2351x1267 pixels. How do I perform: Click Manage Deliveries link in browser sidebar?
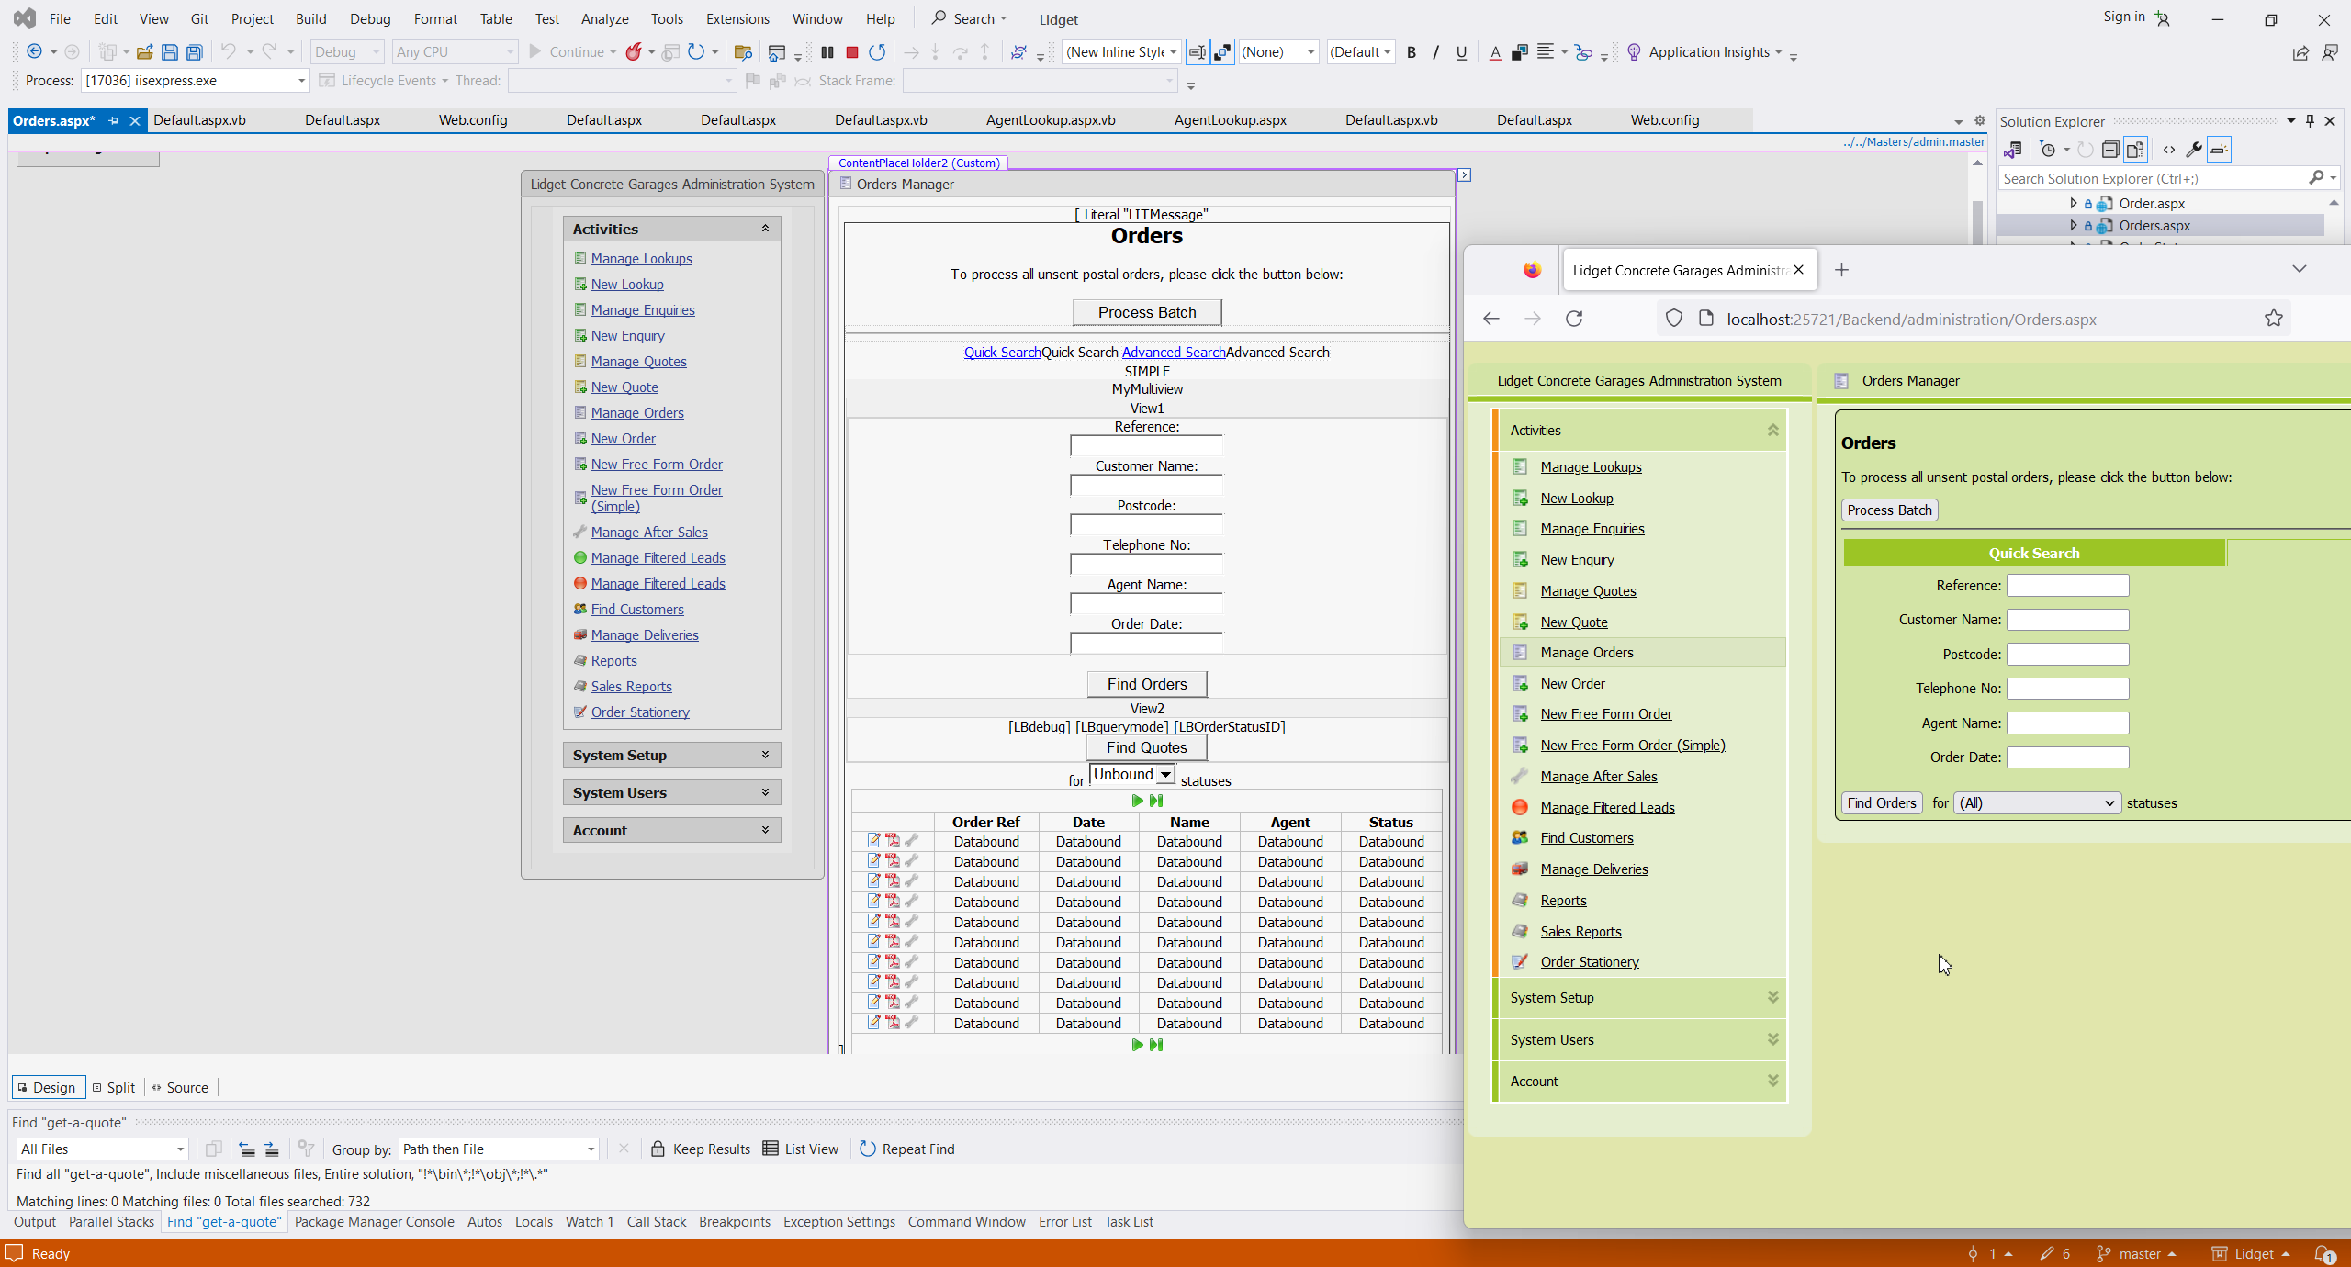click(1593, 869)
